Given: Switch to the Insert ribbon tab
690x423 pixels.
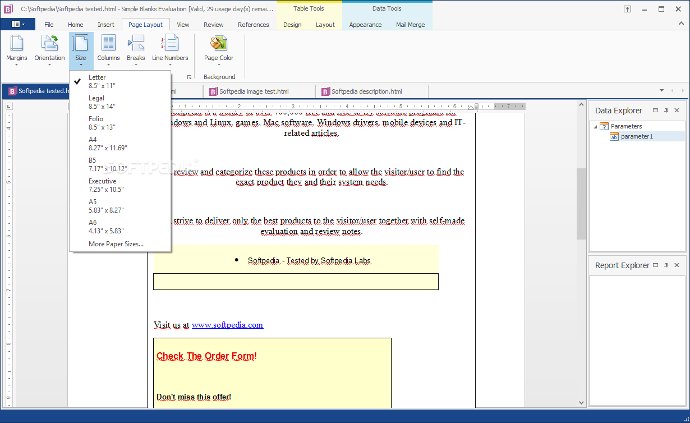Looking at the screenshot, I should [x=106, y=25].
